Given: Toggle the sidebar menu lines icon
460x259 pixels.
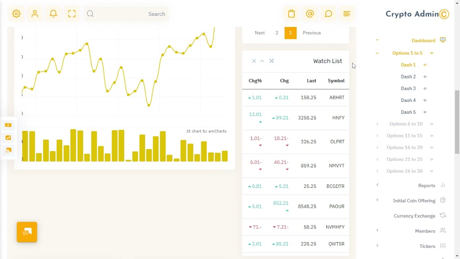Looking at the screenshot, I should pyautogui.click(x=347, y=14).
